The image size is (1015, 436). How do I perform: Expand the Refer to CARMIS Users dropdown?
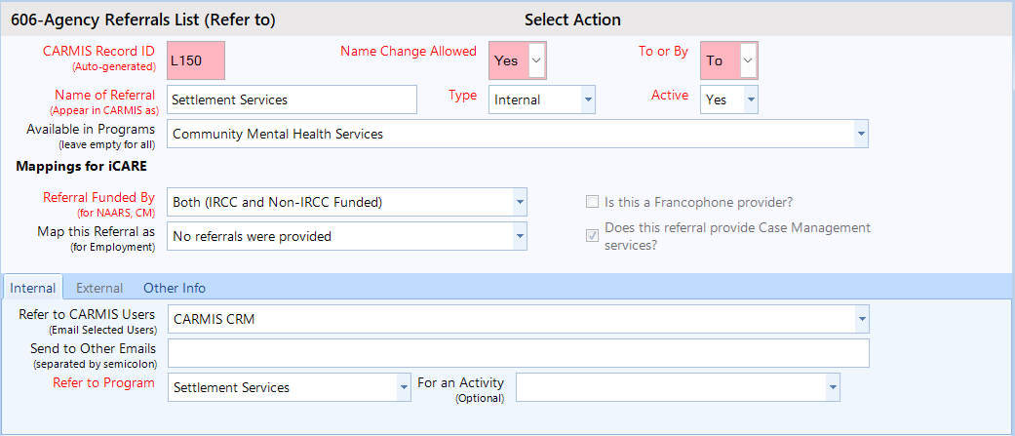click(860, 319)
